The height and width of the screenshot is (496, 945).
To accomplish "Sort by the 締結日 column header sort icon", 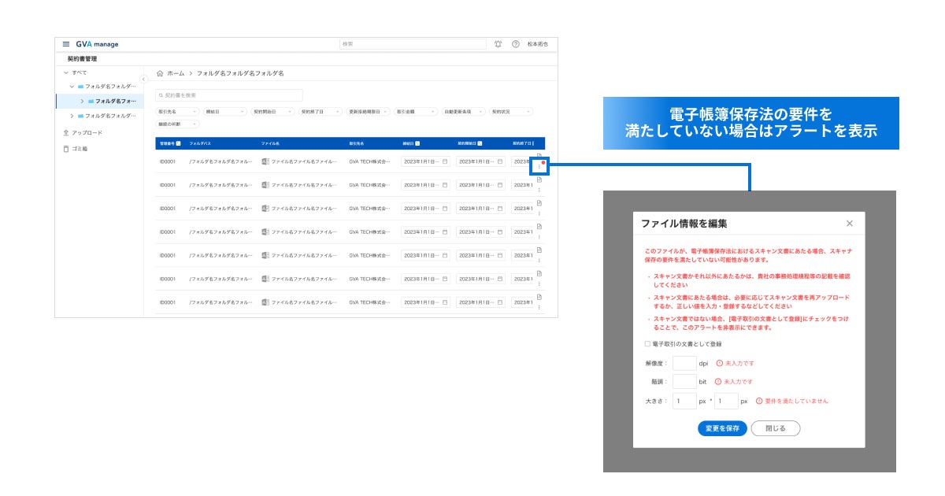I will point(417,144).
